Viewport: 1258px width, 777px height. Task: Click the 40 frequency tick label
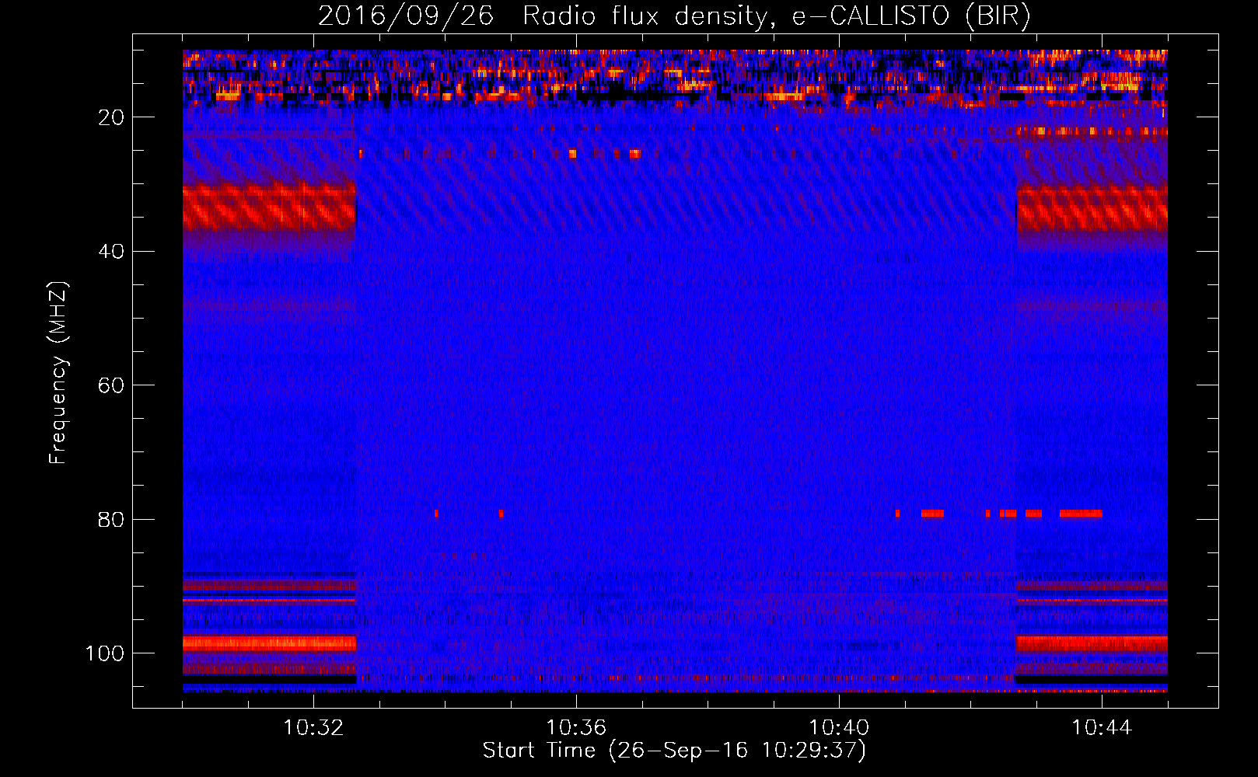[x=111, y=252]
